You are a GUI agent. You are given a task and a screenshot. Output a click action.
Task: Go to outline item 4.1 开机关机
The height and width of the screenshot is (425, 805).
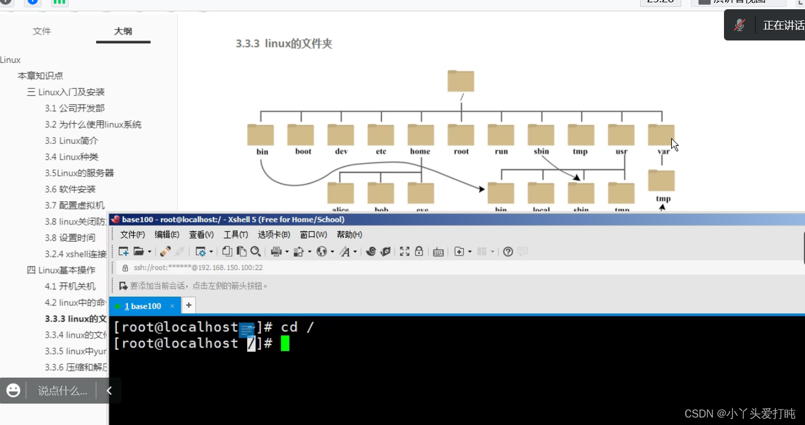(x=70, y=286)
